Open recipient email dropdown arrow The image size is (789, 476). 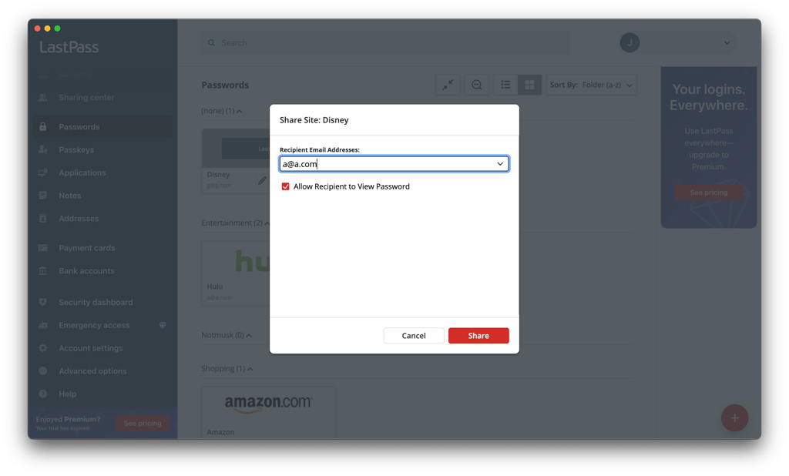[x=499, y=163]
